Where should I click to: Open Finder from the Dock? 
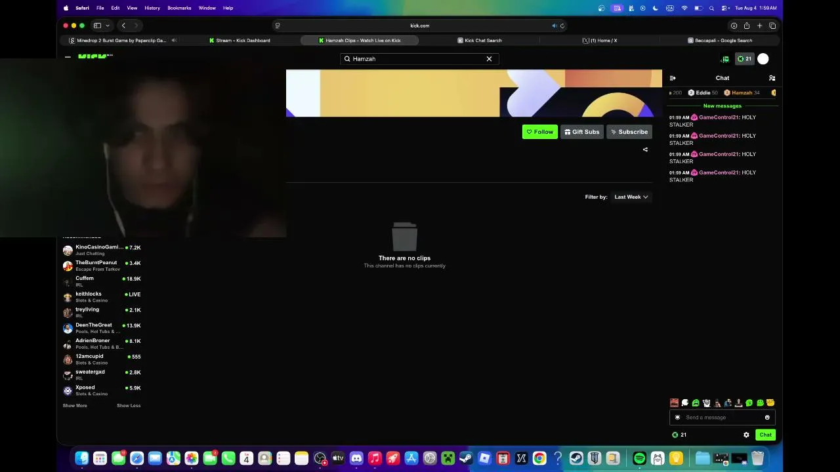tap(82, 458)
